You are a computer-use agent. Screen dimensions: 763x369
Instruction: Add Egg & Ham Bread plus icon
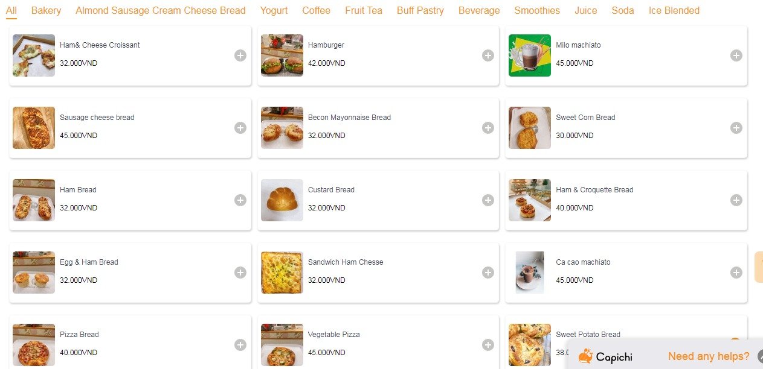(240, 273)
